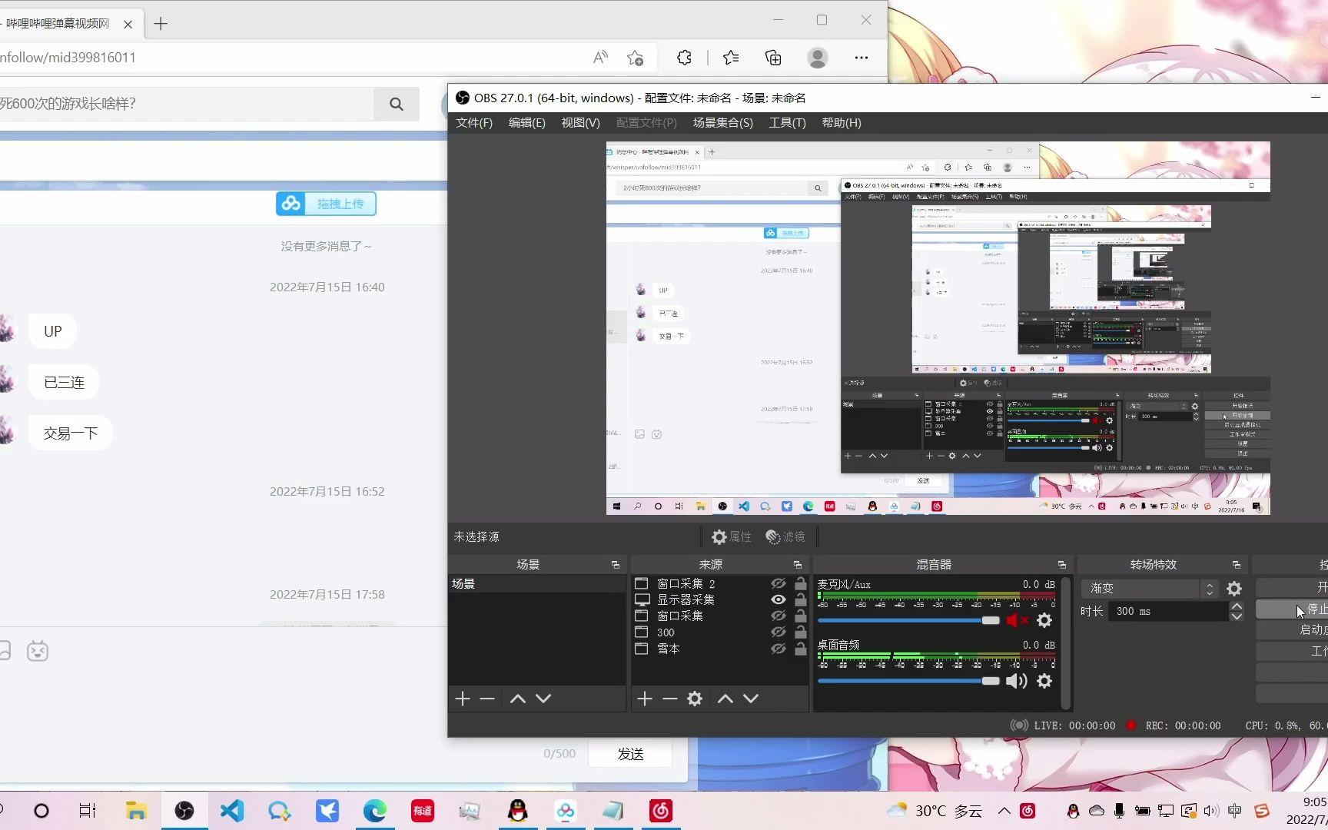The height and width of the screenshot is (830, 1328).
Task: Click the Bilibili search magnifier button
Action: click(397, 104)
